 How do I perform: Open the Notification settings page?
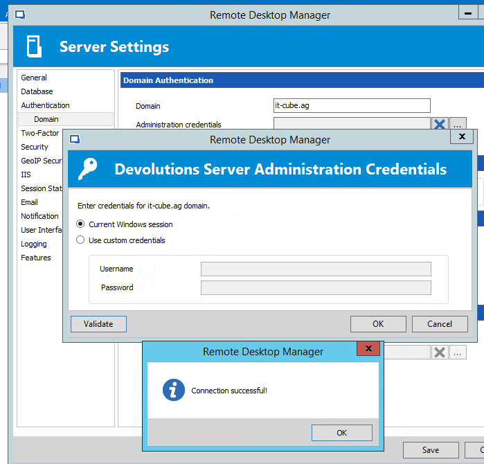40,216
